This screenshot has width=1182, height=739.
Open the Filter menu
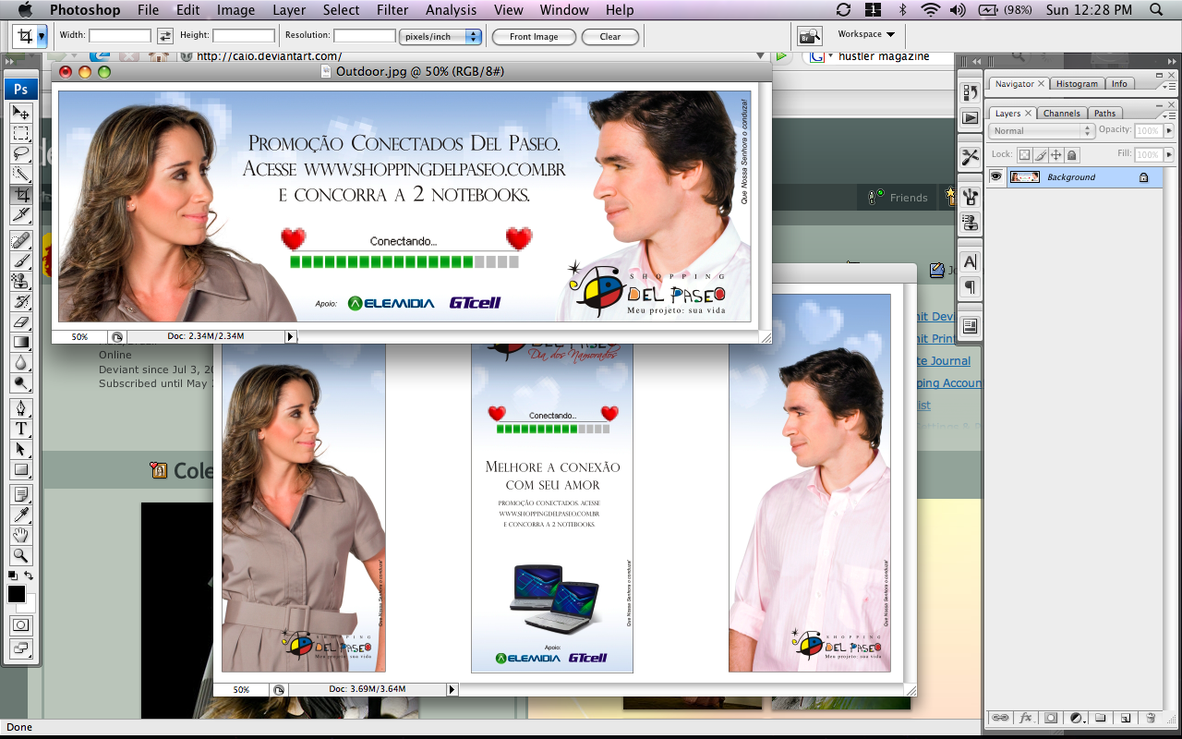[392, 10]
